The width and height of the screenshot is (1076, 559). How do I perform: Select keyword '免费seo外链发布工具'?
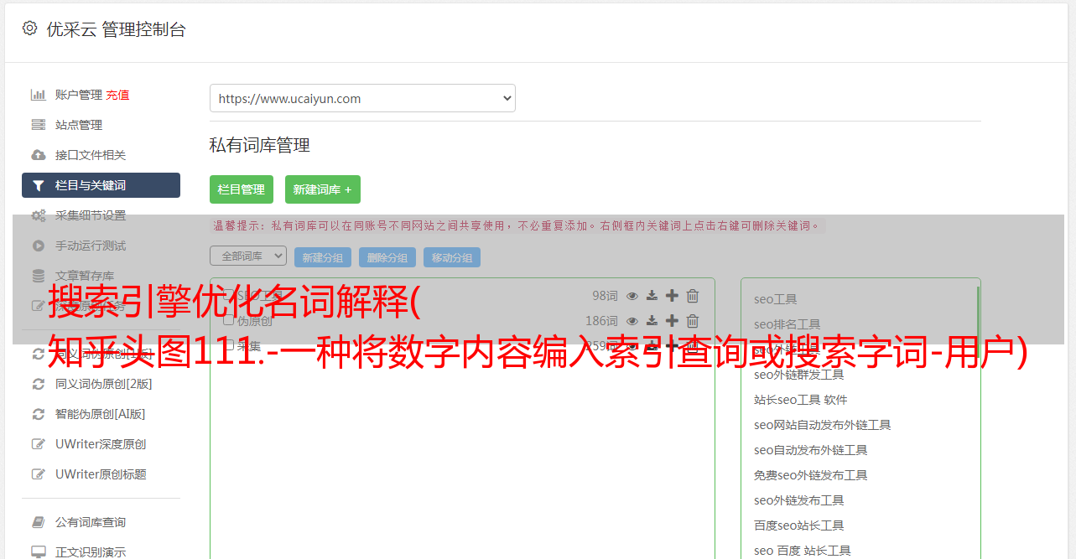click(x=811, y=475)
